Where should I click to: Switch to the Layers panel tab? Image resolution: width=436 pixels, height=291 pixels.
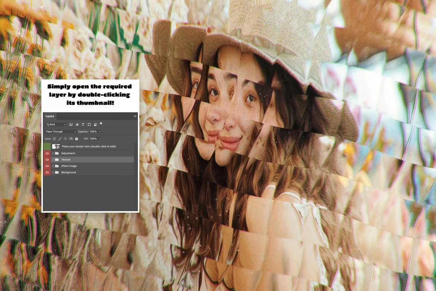pyautogui.click(x=50, y=116)
